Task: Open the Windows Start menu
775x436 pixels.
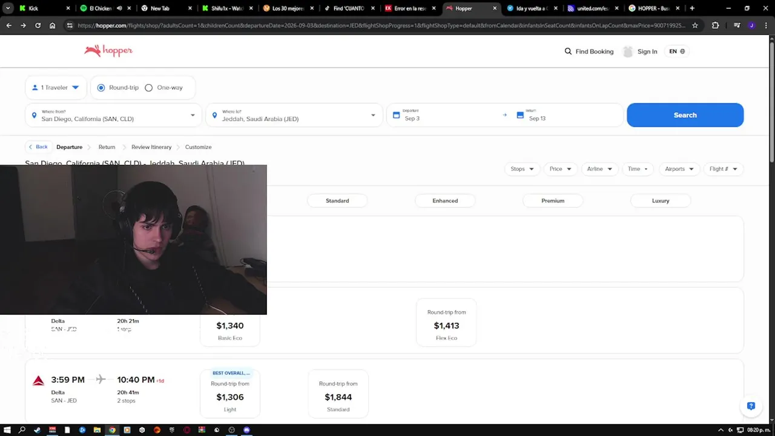Action: (7, 430)
